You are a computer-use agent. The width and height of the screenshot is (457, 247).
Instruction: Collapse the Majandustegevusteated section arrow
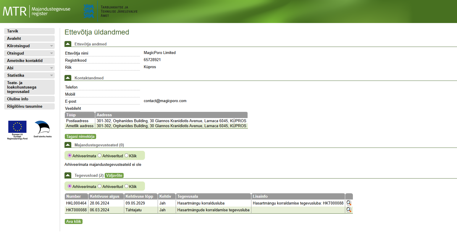[x=68, y=145]
